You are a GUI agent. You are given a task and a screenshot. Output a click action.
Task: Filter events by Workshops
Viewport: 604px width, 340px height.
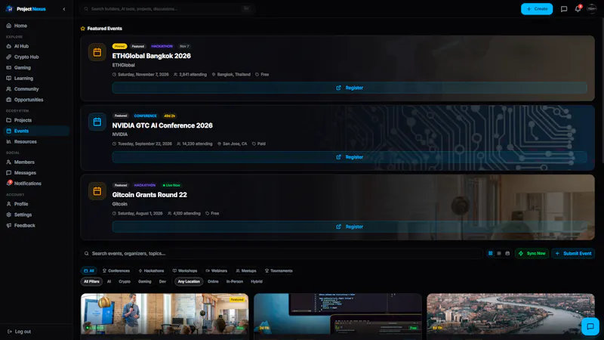tap(185, 271)
